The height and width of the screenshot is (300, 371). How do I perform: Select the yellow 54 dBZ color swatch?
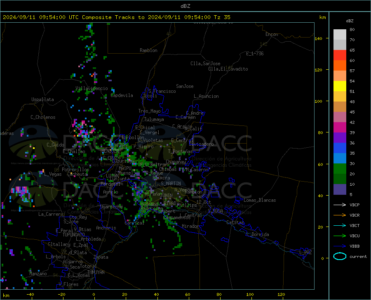pyautogui.click(x=340, y=86)
